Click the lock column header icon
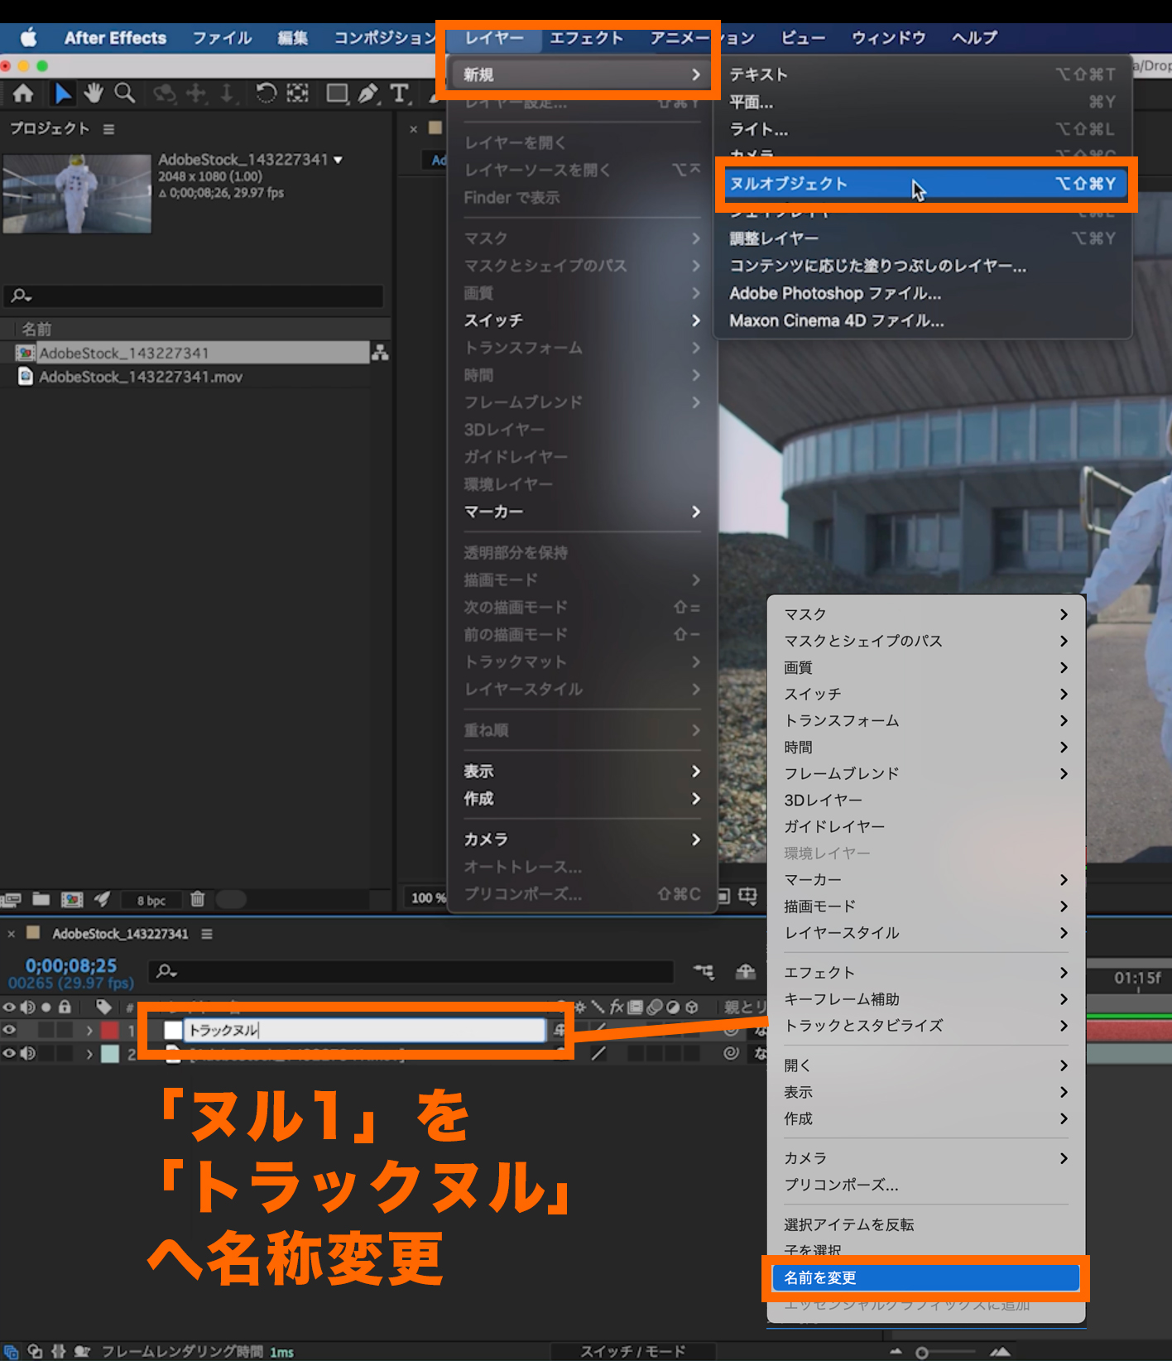This screenshot has height=1361, width=1172. tap(65, 1007)
